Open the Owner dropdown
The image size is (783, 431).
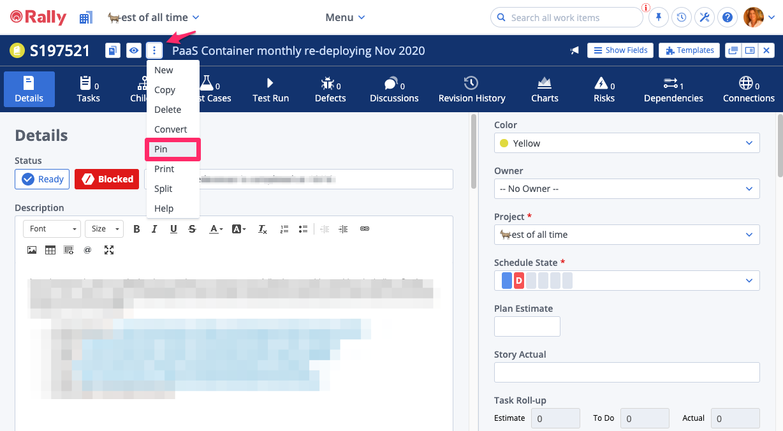(626, 189)
